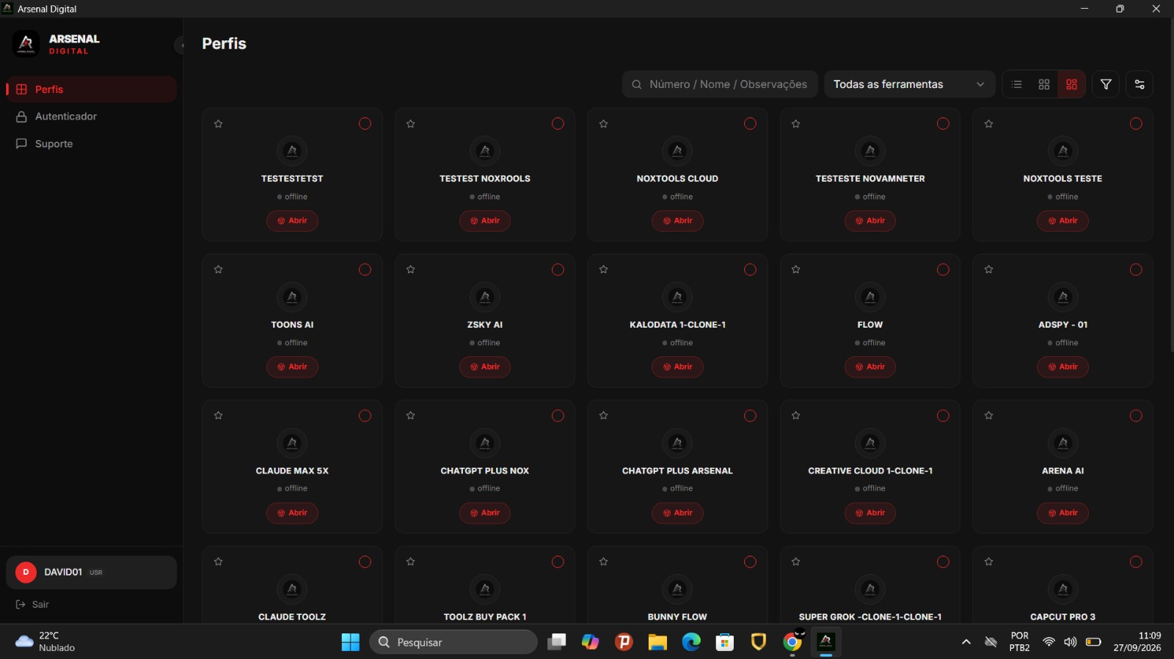This screenshot has height=659, width=1174.
Task: Star the NOXTOOLS TESTE profile
Action: point(988,124)
